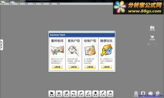
Task: Undo with the 撤消 arrow icon
Action: pyautogui.click(x=73, y=94)
